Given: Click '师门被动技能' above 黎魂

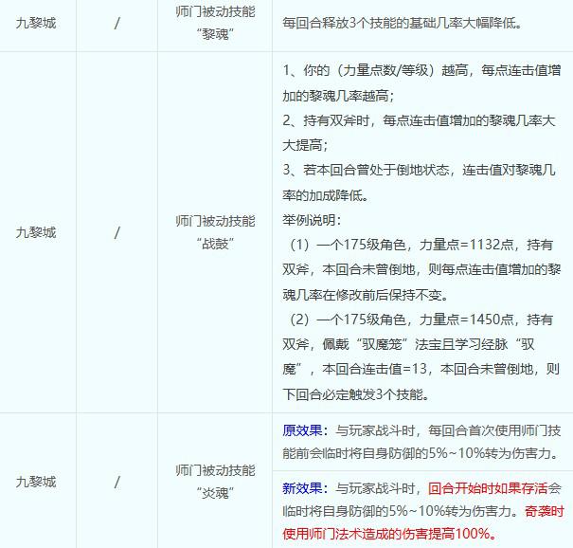Looking at the screenshot, I should [215, 12].
